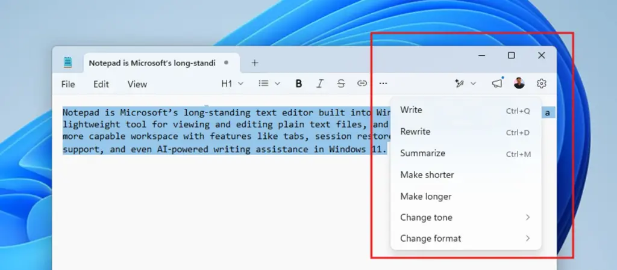
Task: Expand the AI writing tools dropdown arrow
Action: [473, 84]
